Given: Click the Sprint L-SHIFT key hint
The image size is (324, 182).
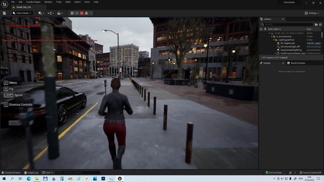Looking at the screenshot, I should pos(13,95).
